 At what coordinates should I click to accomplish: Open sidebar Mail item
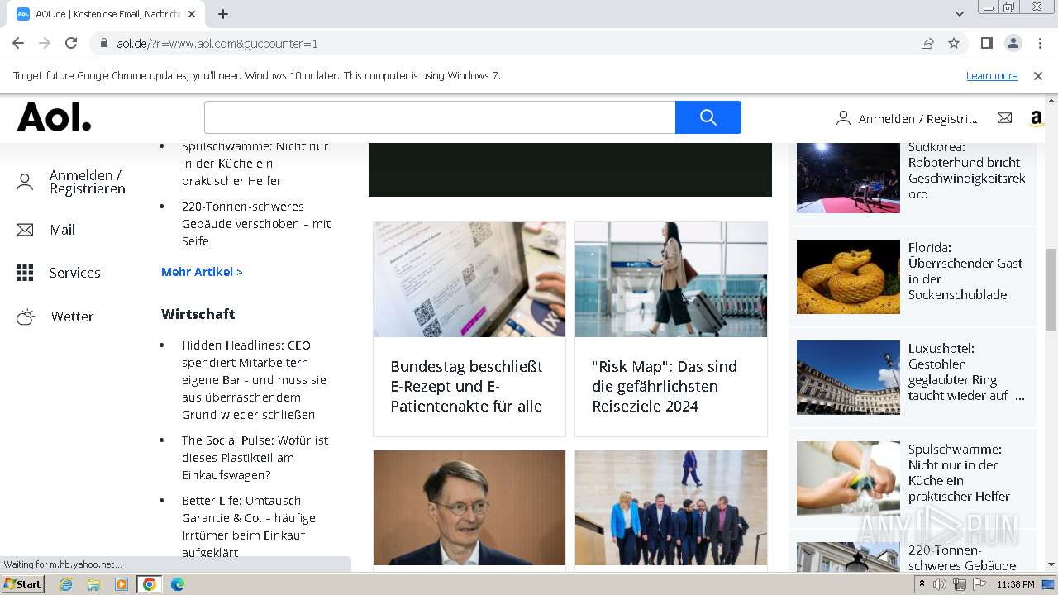[x=62, y=230]
